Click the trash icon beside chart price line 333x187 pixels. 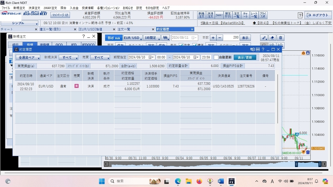click(x=308, y=152)
